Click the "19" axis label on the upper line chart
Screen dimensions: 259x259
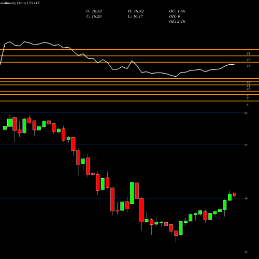point(249,60)
